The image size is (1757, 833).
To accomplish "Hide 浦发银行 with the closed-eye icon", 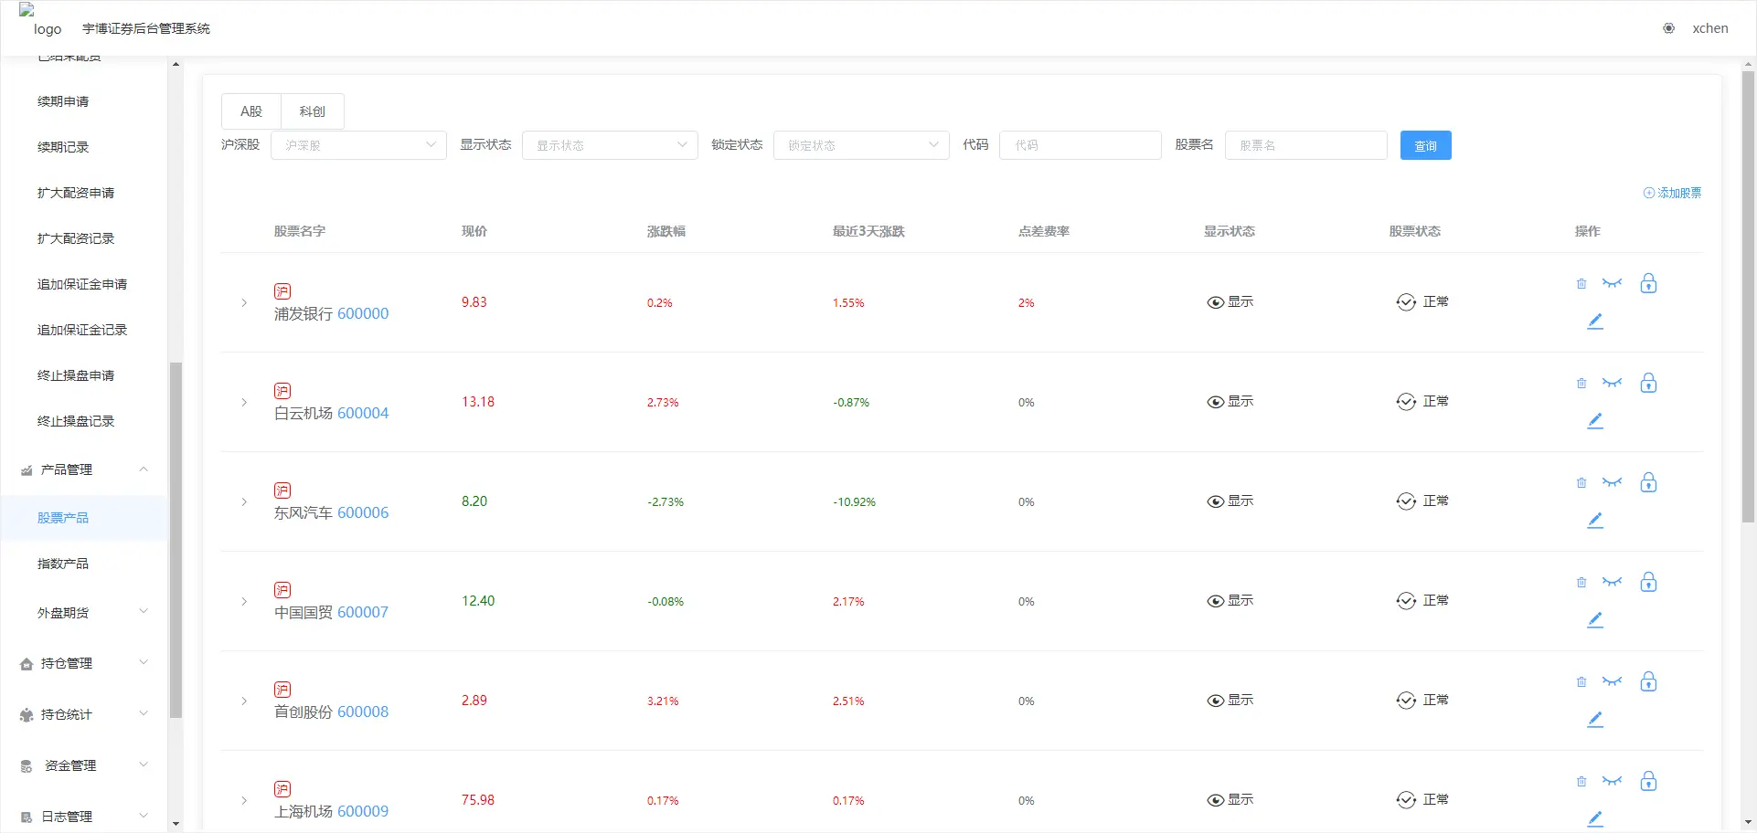I will click(1612, 284).
